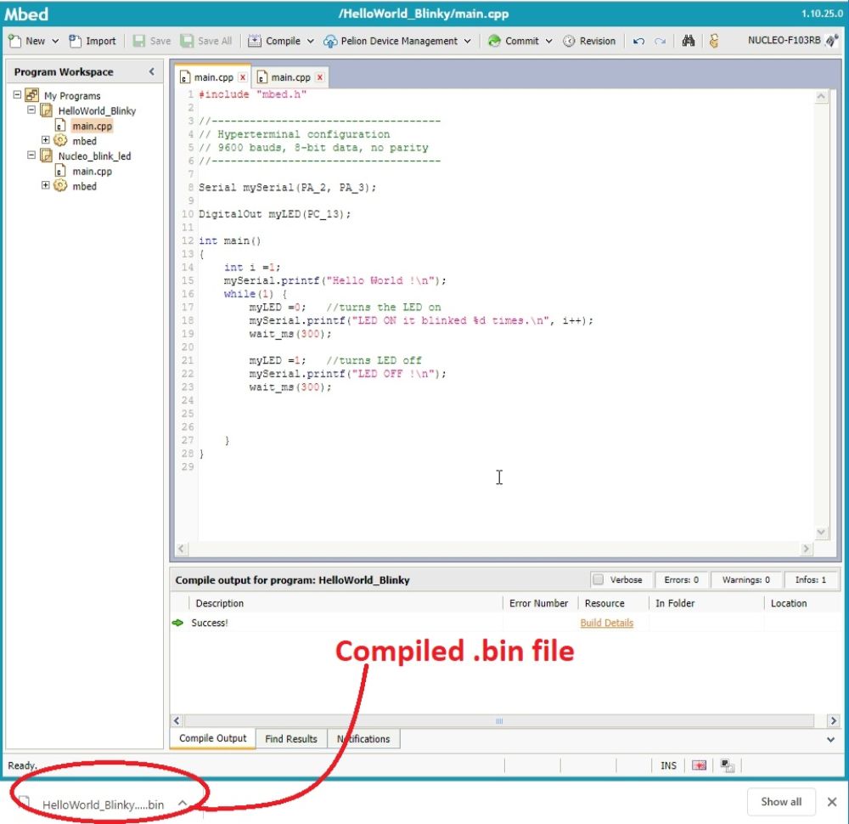Viewport: 849px width, 824px height.
Task: Open the Compile dropdown arrow
Action: point(310,41)
